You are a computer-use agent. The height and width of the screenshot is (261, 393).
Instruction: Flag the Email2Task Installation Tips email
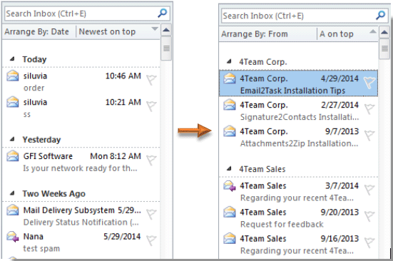(369, 83)
